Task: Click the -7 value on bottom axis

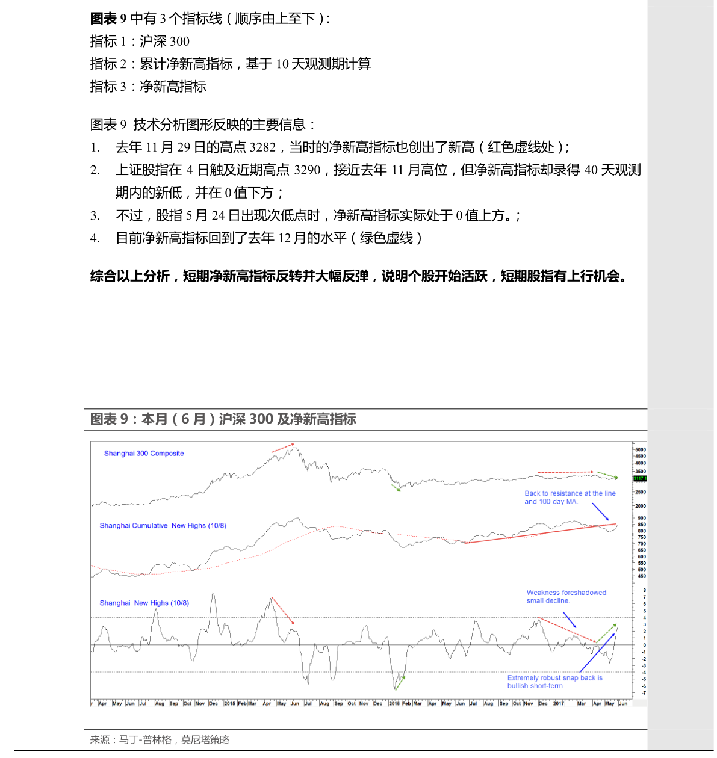Action: tap(644, 693)
